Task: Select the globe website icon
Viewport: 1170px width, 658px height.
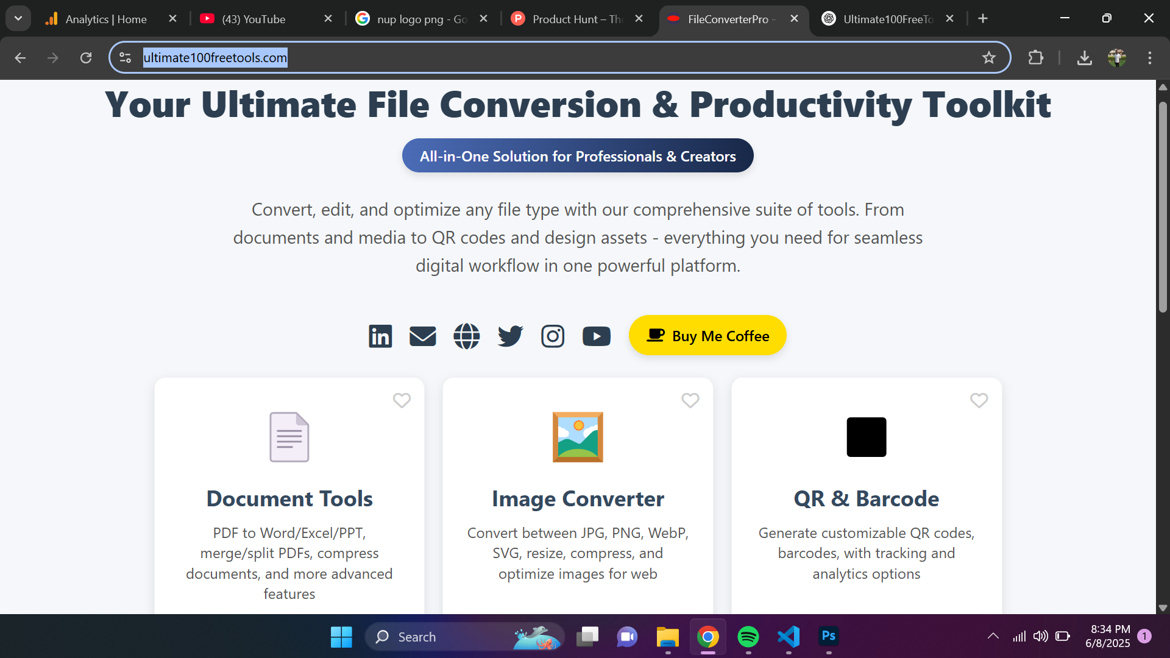Action: [x=466, y=336]
